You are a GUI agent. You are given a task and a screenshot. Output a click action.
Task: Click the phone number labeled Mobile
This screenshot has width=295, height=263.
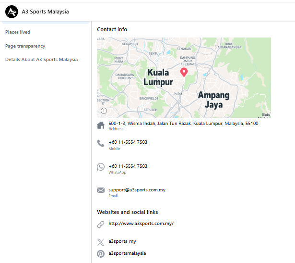click(x=128, y=142)
